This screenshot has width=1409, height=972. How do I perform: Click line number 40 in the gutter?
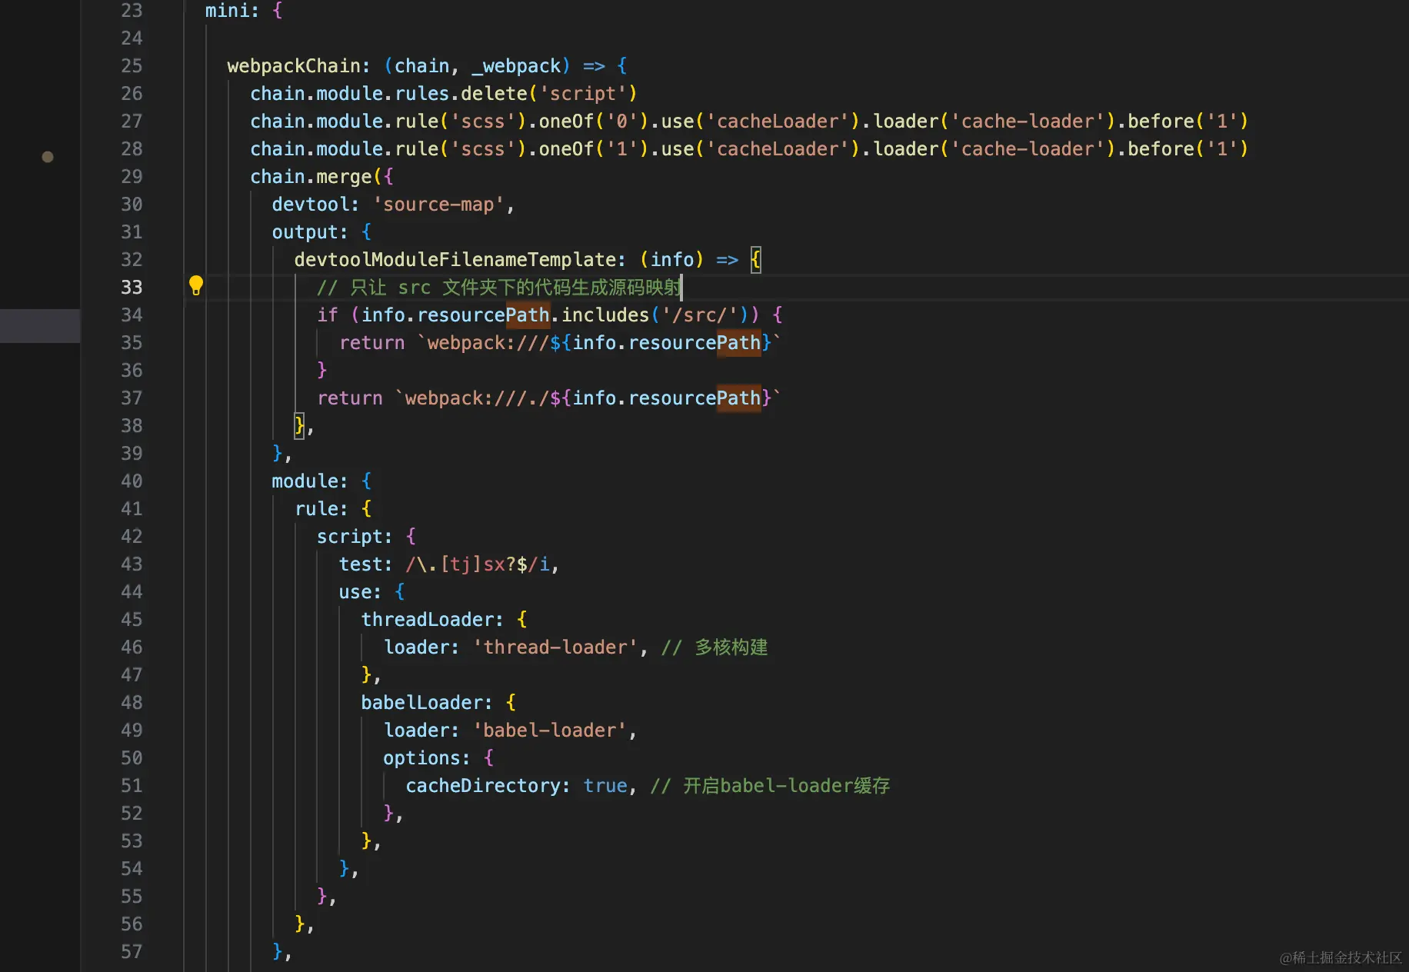132,481
